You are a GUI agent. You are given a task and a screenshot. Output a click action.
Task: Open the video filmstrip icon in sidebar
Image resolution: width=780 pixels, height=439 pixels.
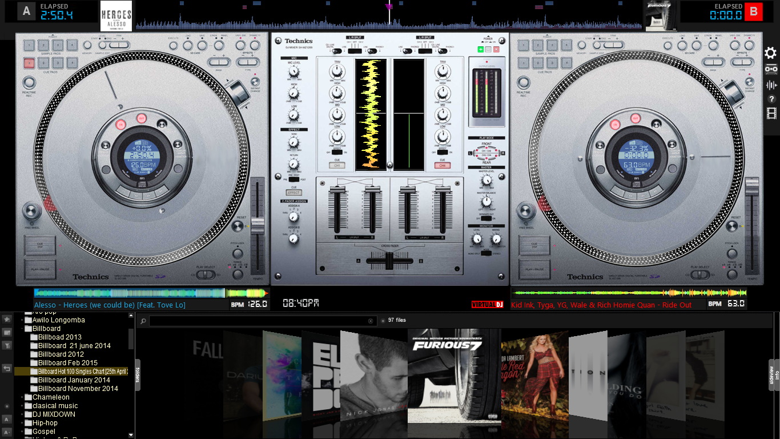click(x=771, y=113)
